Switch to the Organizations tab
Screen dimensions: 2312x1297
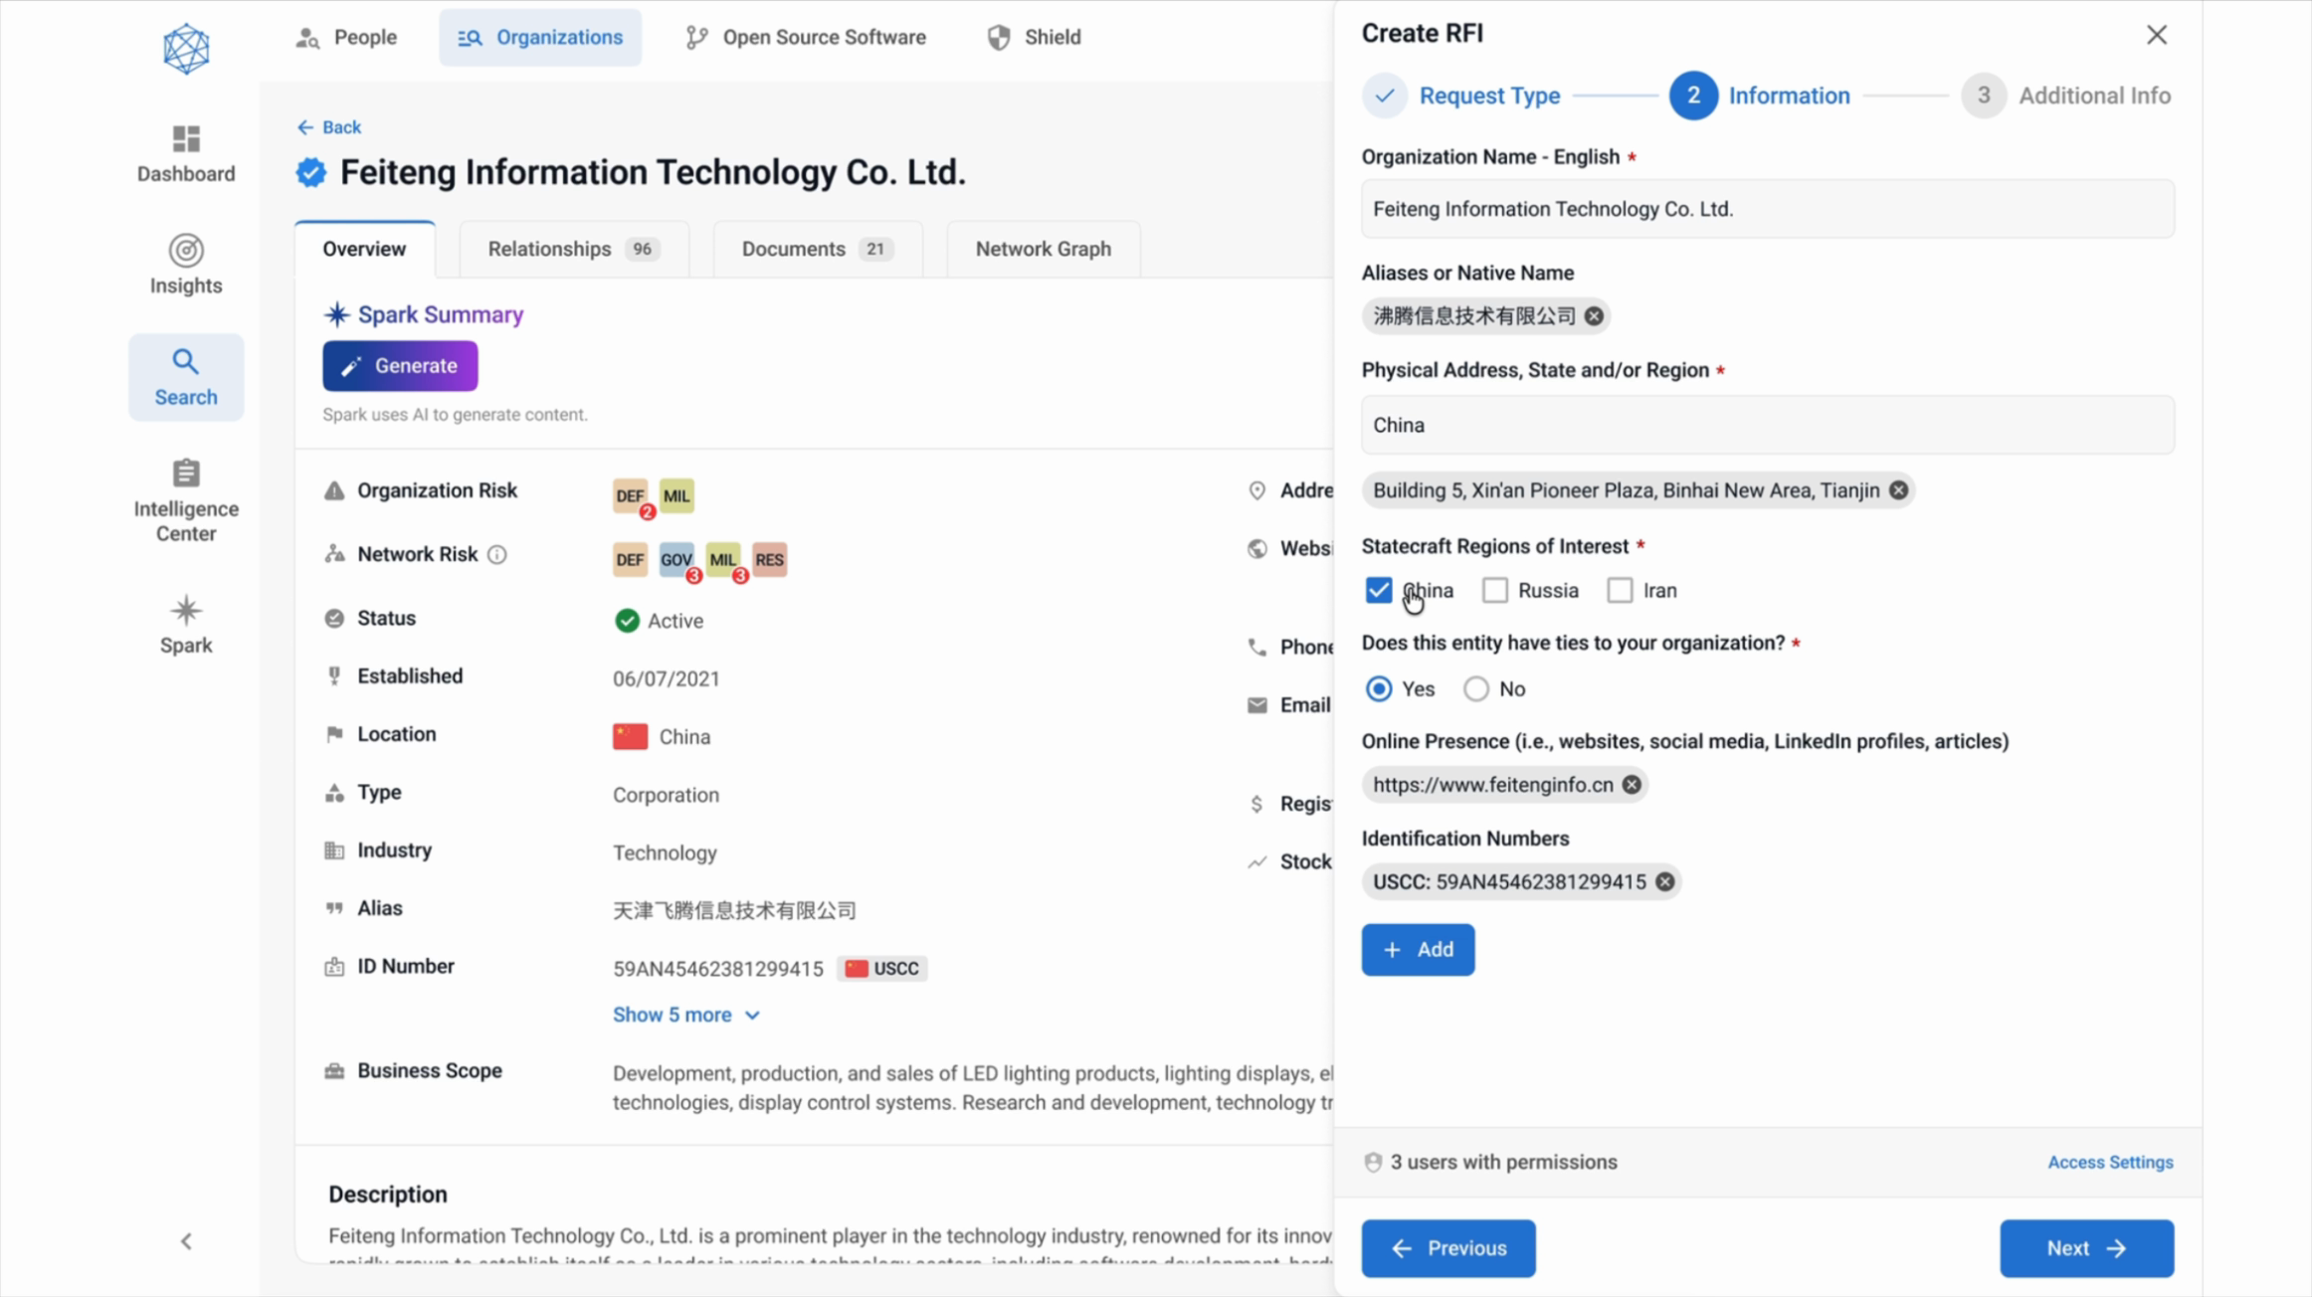[x=540, y=37]
